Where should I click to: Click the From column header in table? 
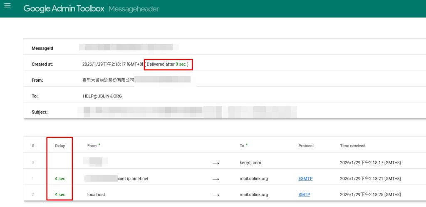pos(92,146)
